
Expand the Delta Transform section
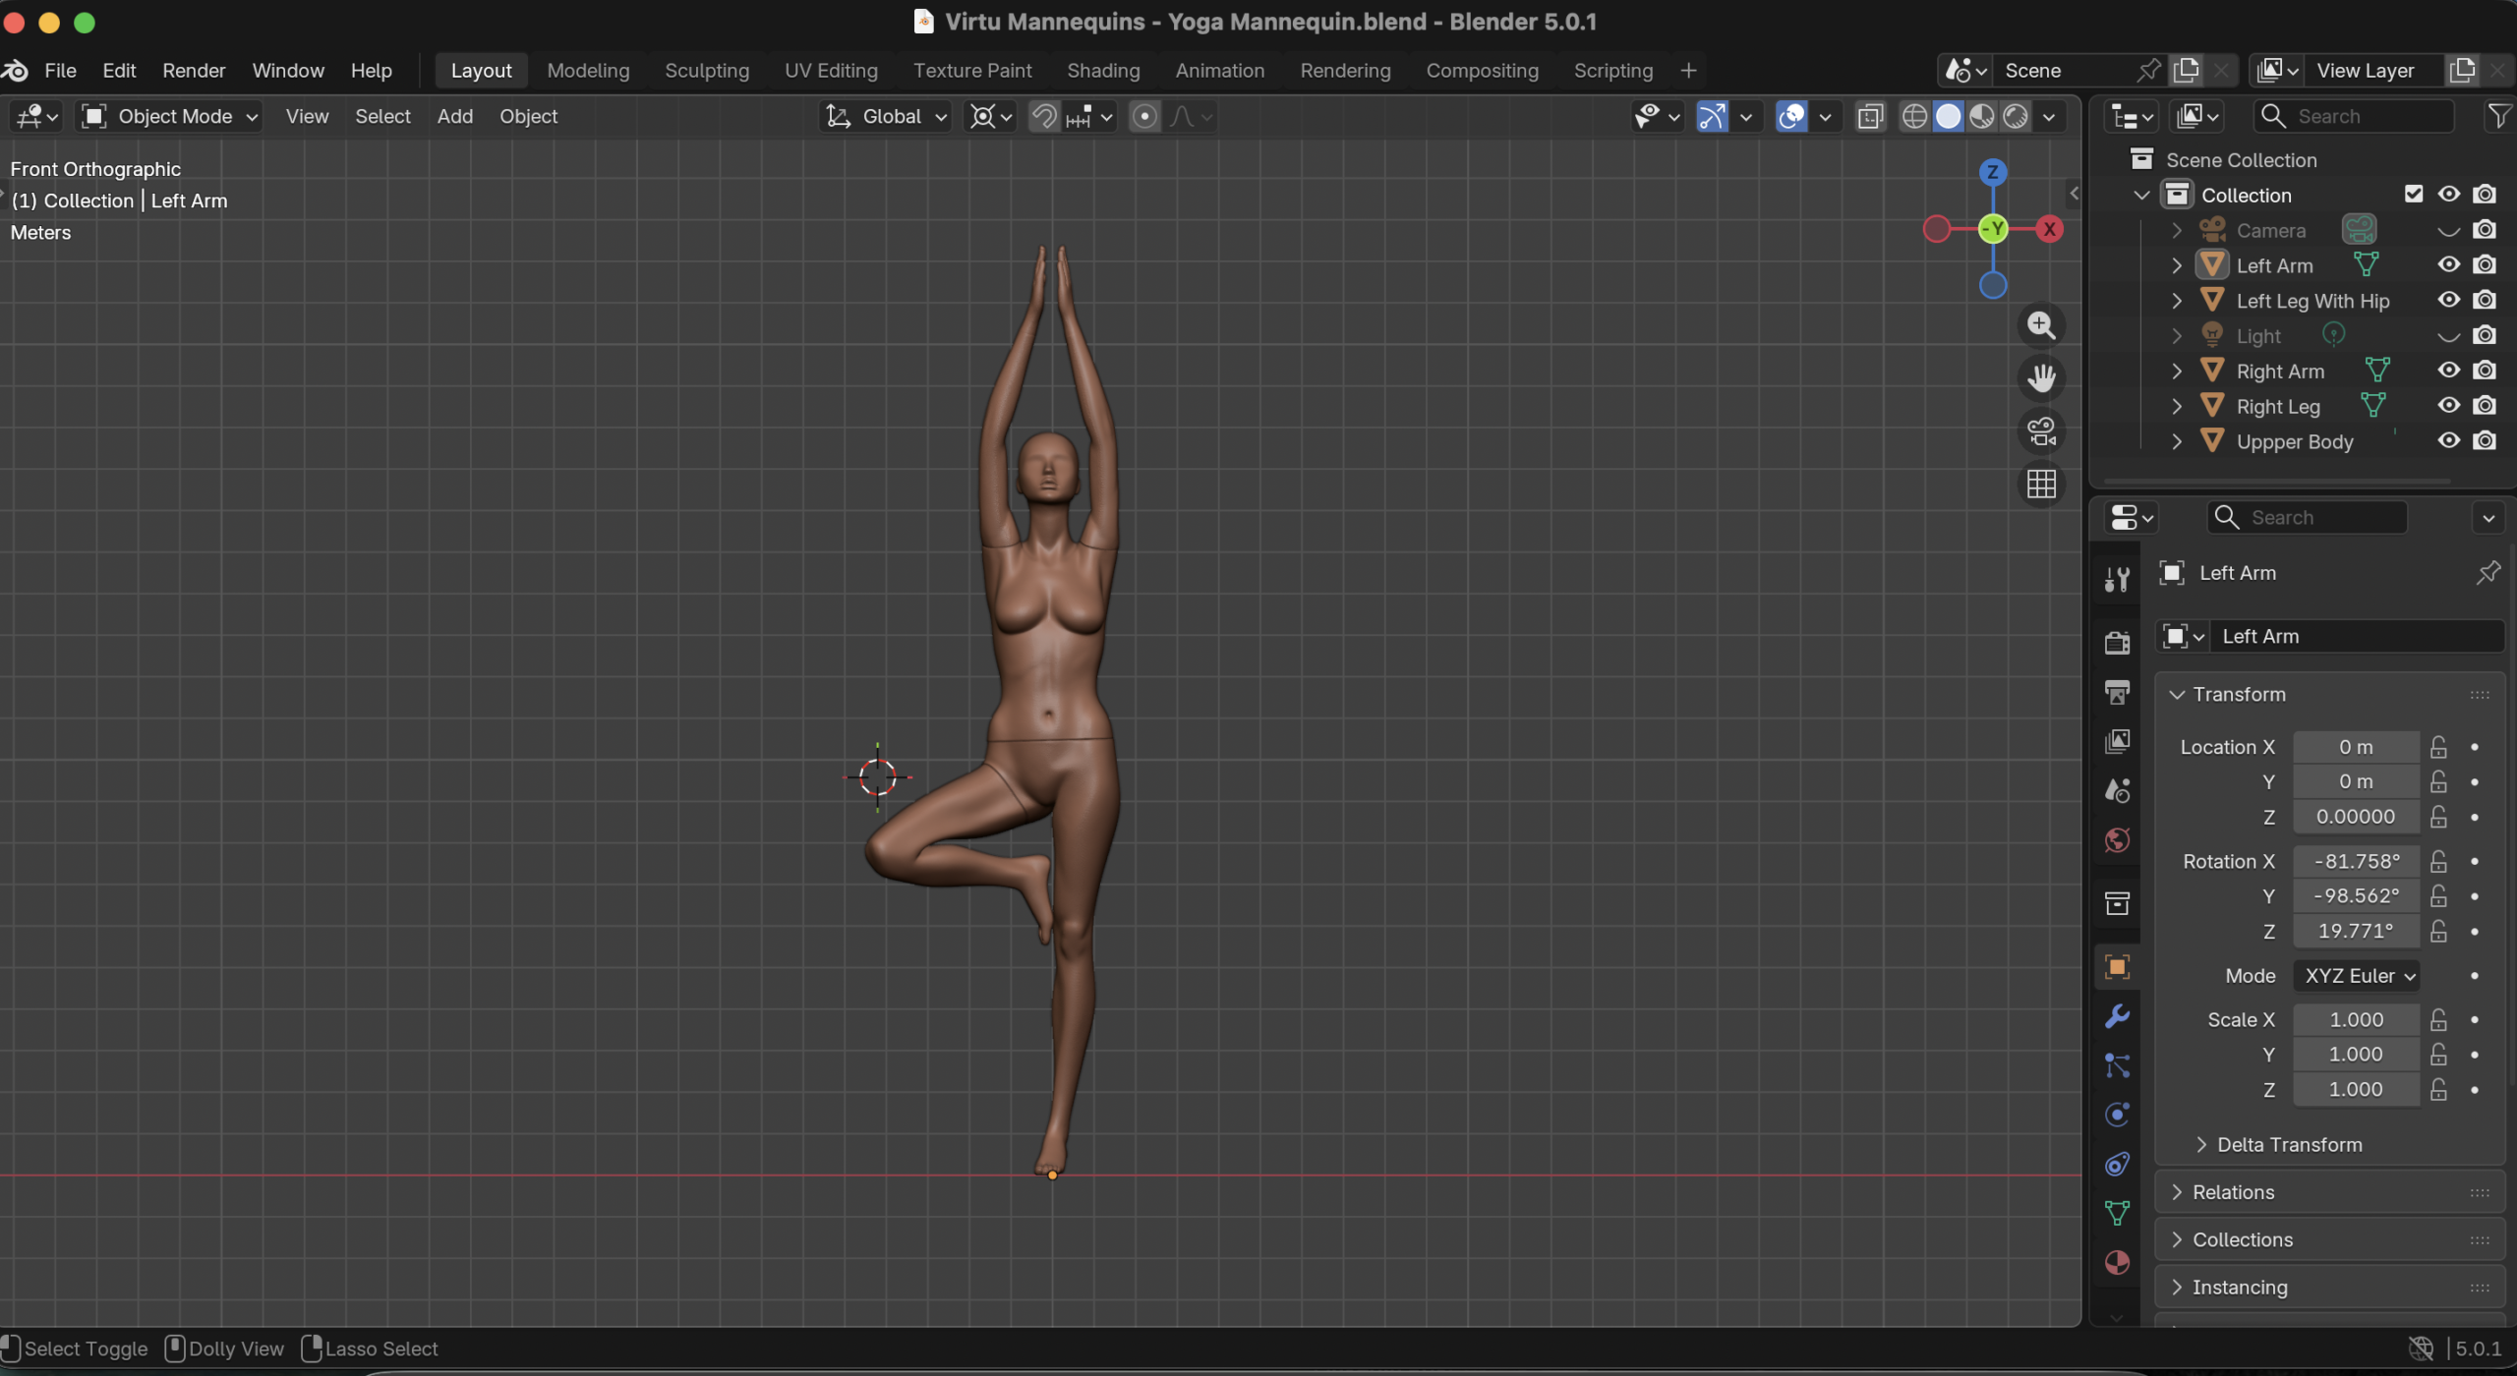pos(2288,1145)
